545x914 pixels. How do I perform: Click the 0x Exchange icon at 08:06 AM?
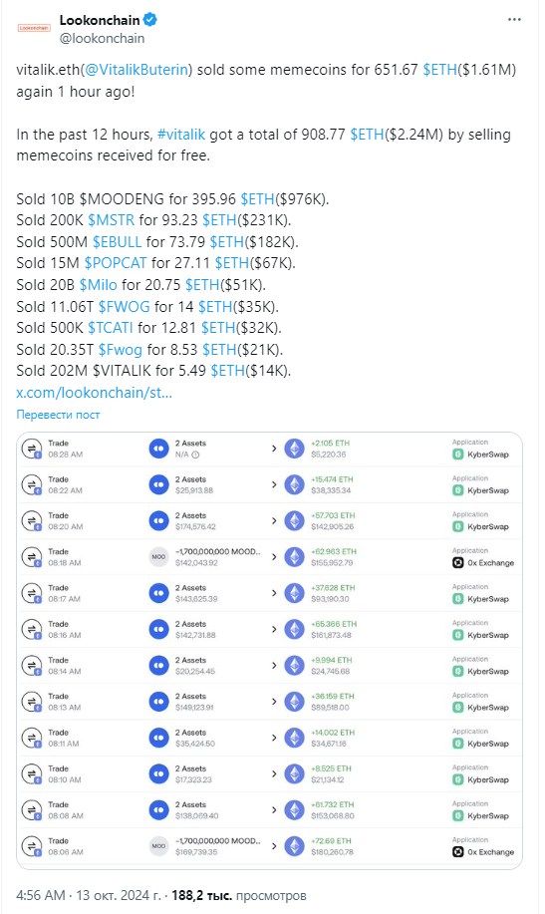tap(458, 852)
